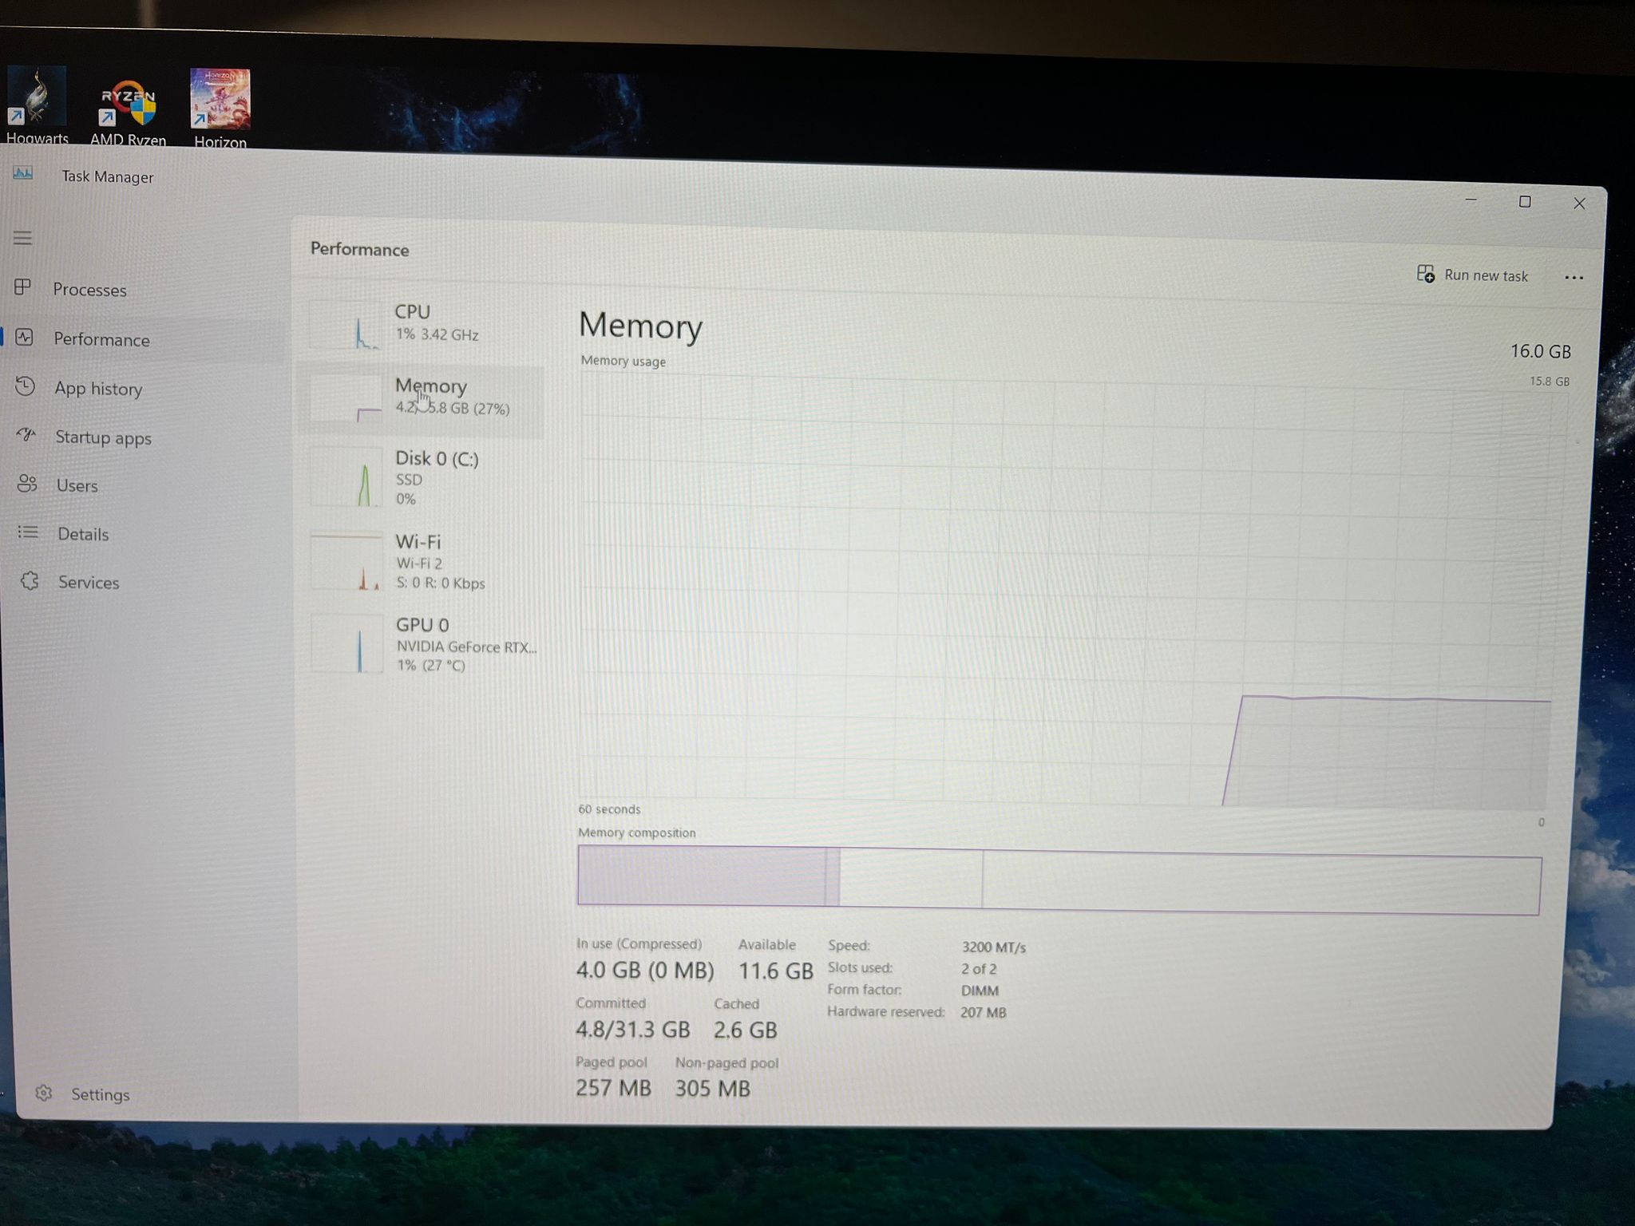Screen dimensions: 1635x1226
Task: Click the Performance heading text
Action: (359, 249)
